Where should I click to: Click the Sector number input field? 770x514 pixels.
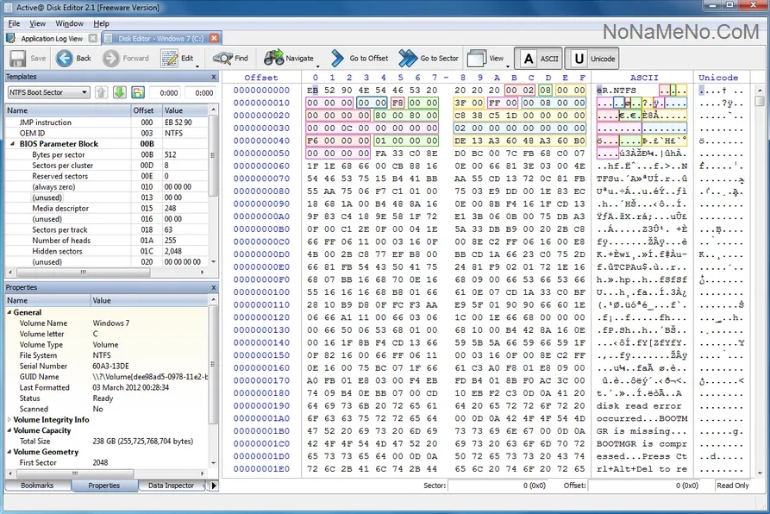498,486
